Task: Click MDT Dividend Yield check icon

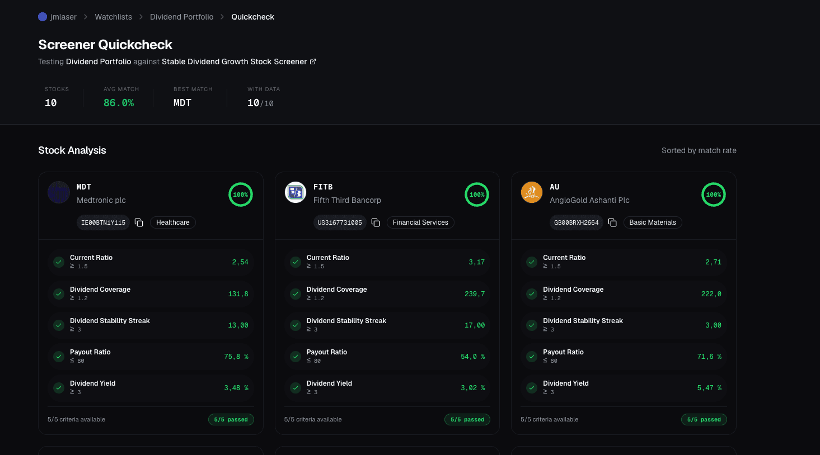Action: (59, 388)
